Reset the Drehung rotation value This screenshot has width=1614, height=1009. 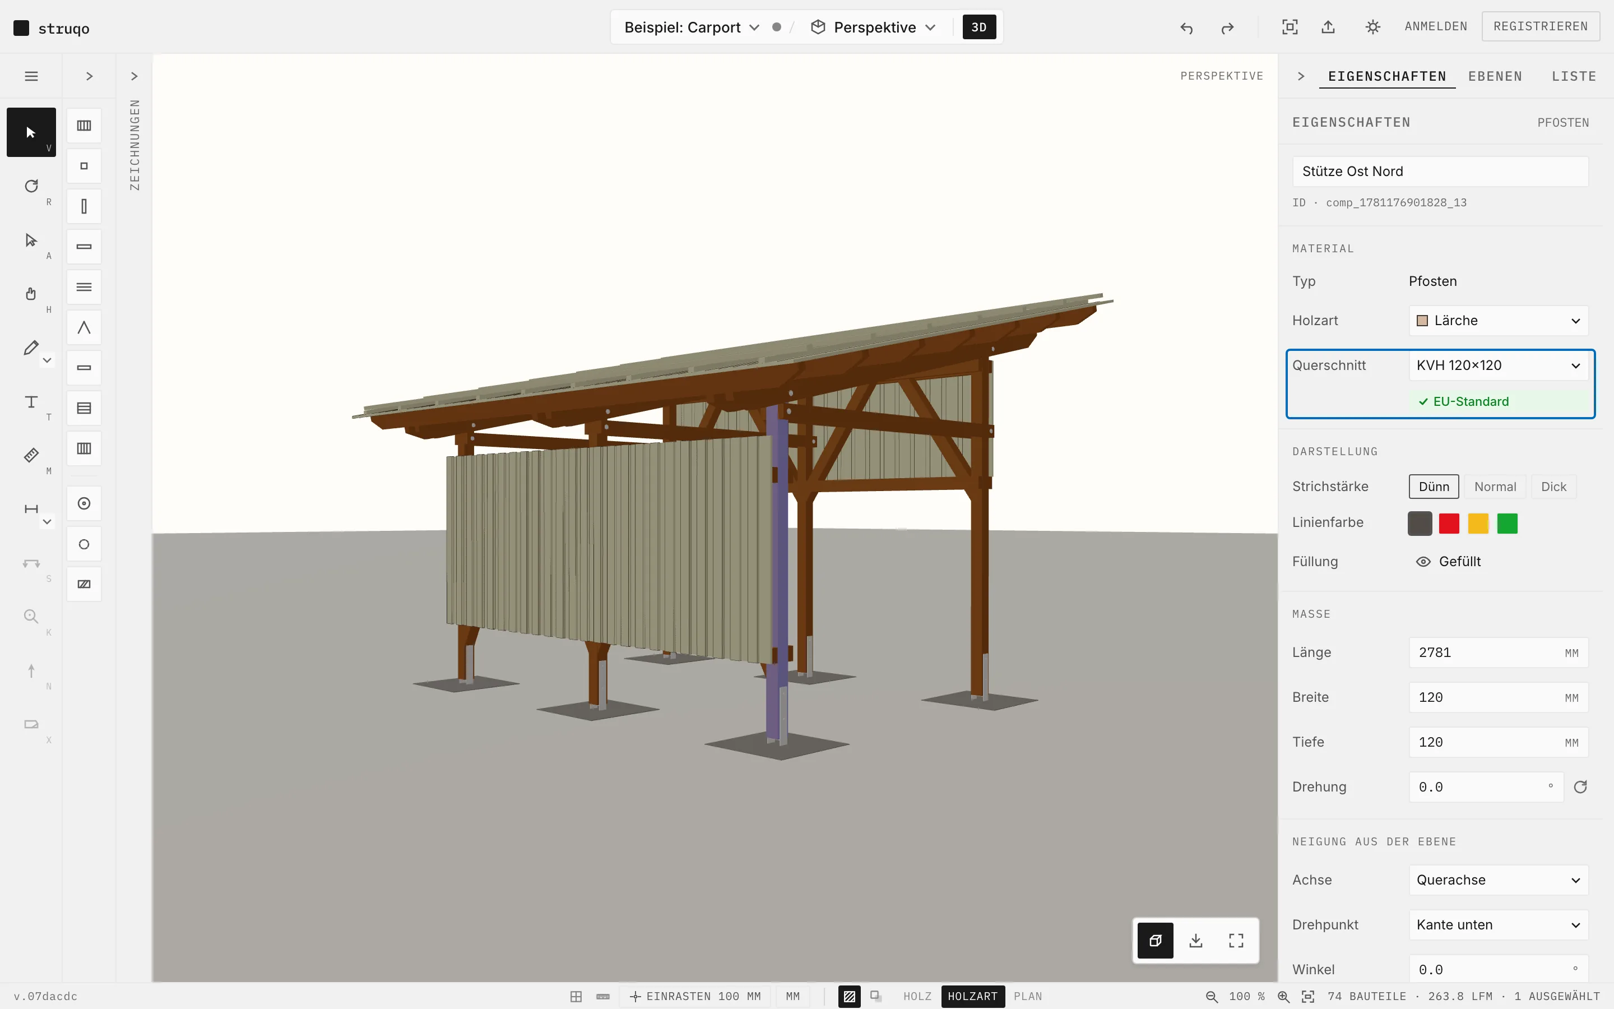click(x=1580, y=787)
